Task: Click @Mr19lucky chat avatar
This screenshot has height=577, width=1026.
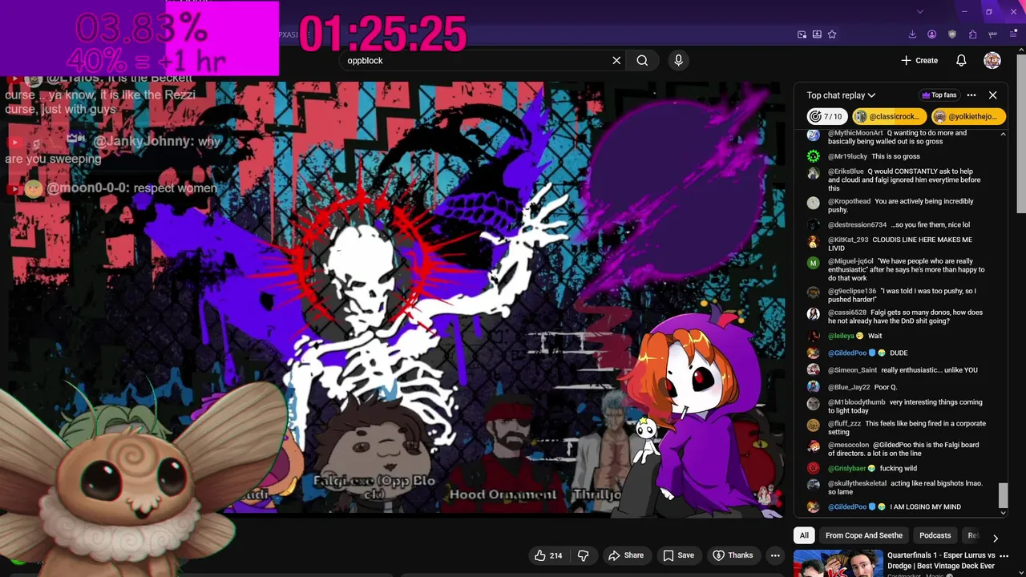Action: point(814,156)
